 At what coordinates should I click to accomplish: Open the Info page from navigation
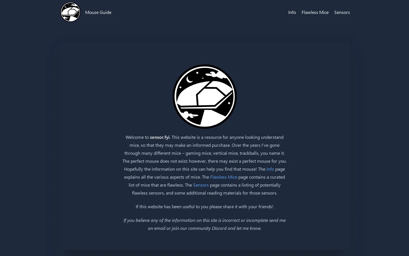point(292,12)
